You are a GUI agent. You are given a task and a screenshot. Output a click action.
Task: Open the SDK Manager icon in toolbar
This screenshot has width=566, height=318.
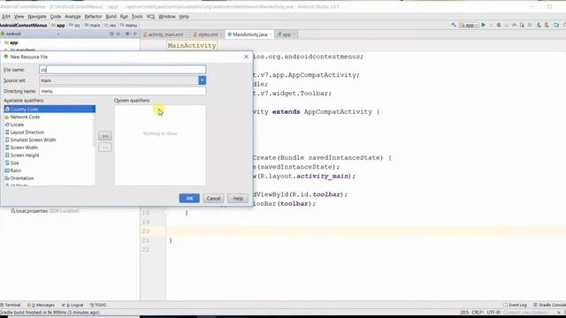tap(556, 25)
